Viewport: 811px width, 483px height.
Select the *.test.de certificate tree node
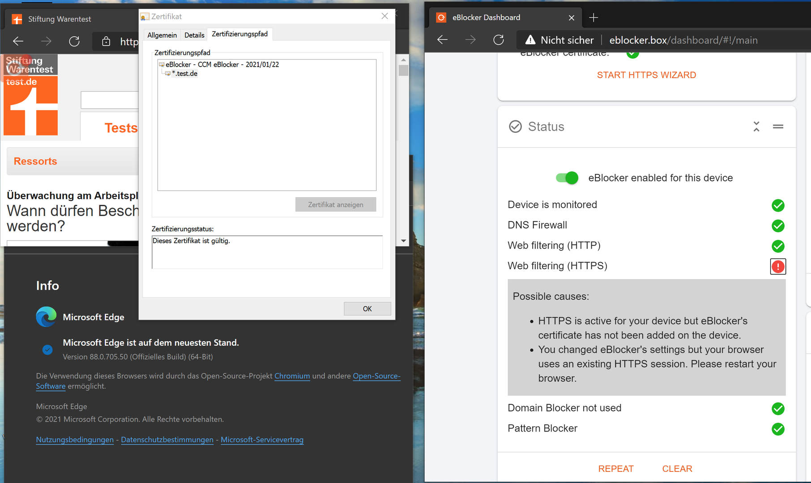(x=184, y=73)
